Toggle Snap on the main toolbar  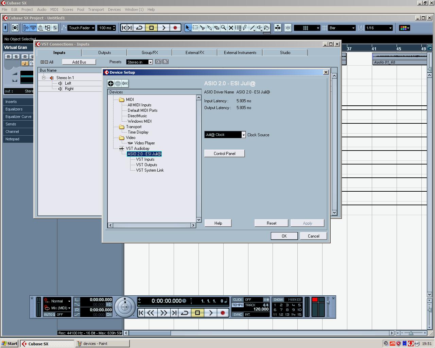click(288, 28)
